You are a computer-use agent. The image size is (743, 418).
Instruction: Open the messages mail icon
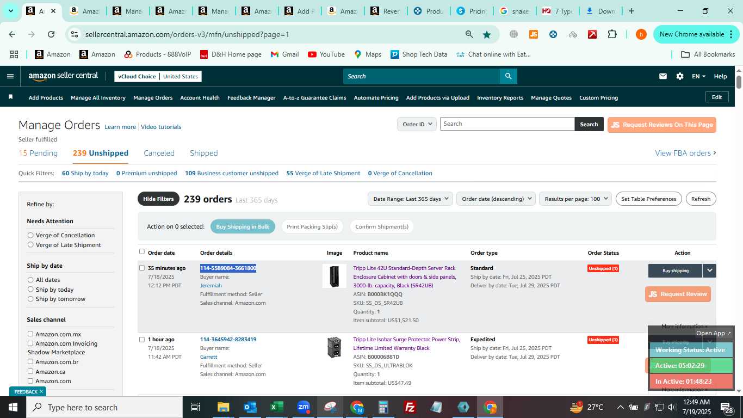pos(662,76)
